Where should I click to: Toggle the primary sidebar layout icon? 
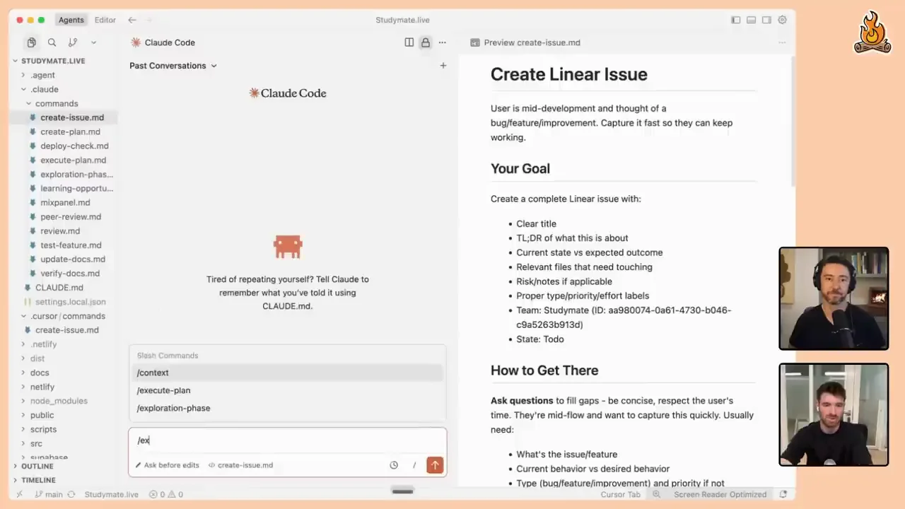[736, 20]
